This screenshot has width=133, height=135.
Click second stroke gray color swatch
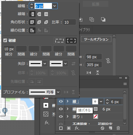pyautogui.click(x=96, y=109)
